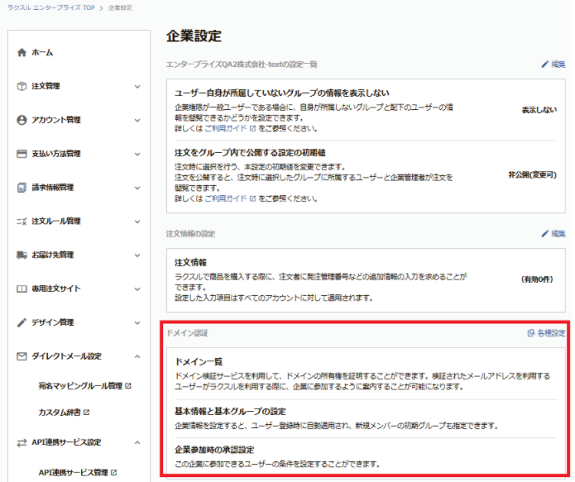Click the card icon beside 支払い方法管理
Image resolution: width=575 pixels, height=482 pixels.
click(22, 154)
